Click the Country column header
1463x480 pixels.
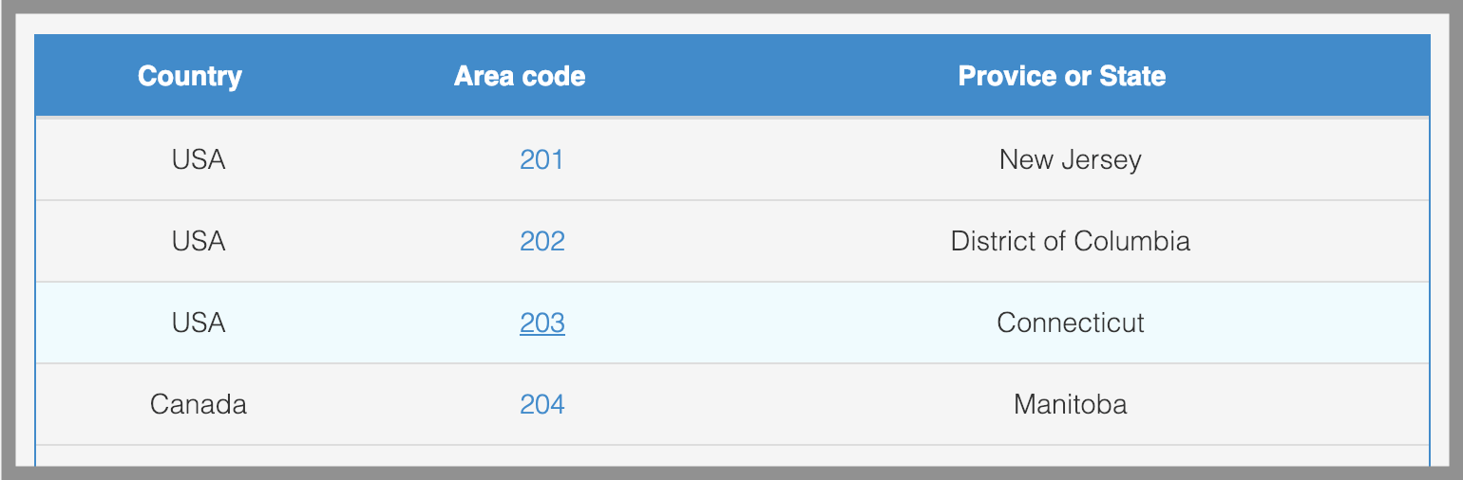point(190,76)
